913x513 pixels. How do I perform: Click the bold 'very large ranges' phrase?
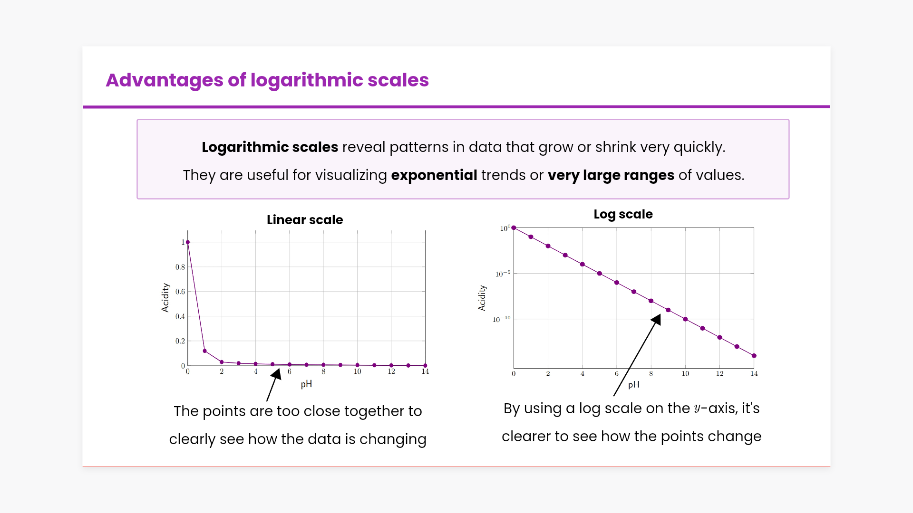click(611, 175)
